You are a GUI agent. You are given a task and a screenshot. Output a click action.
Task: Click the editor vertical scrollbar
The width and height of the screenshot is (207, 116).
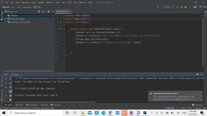point(203,42)
